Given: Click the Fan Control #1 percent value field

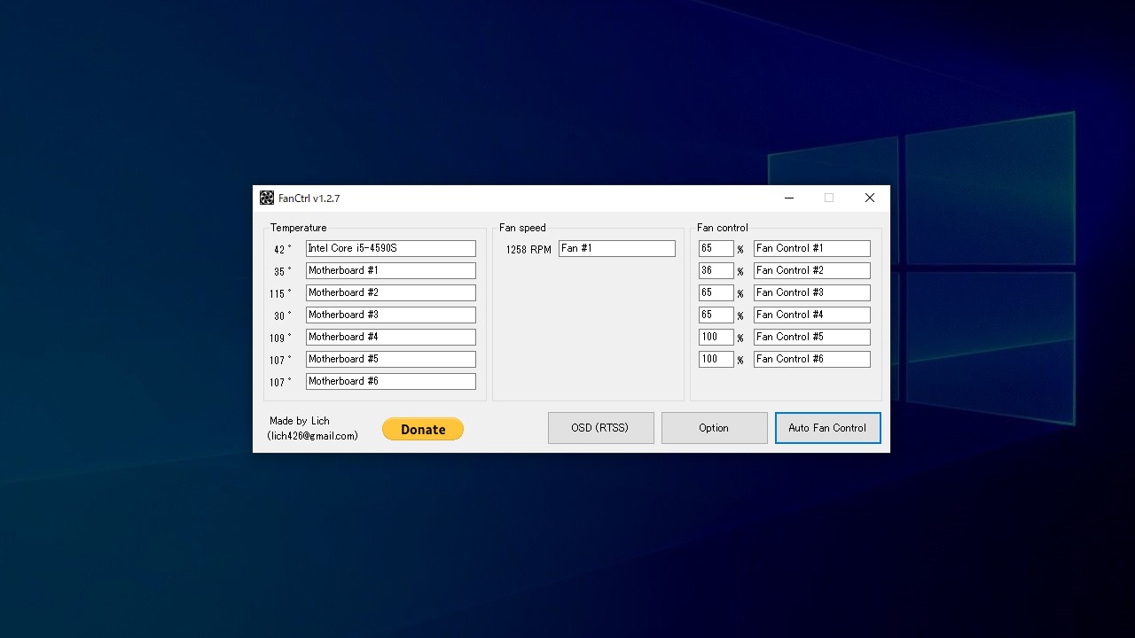Looking at the screenshot, I should point(716,249).
